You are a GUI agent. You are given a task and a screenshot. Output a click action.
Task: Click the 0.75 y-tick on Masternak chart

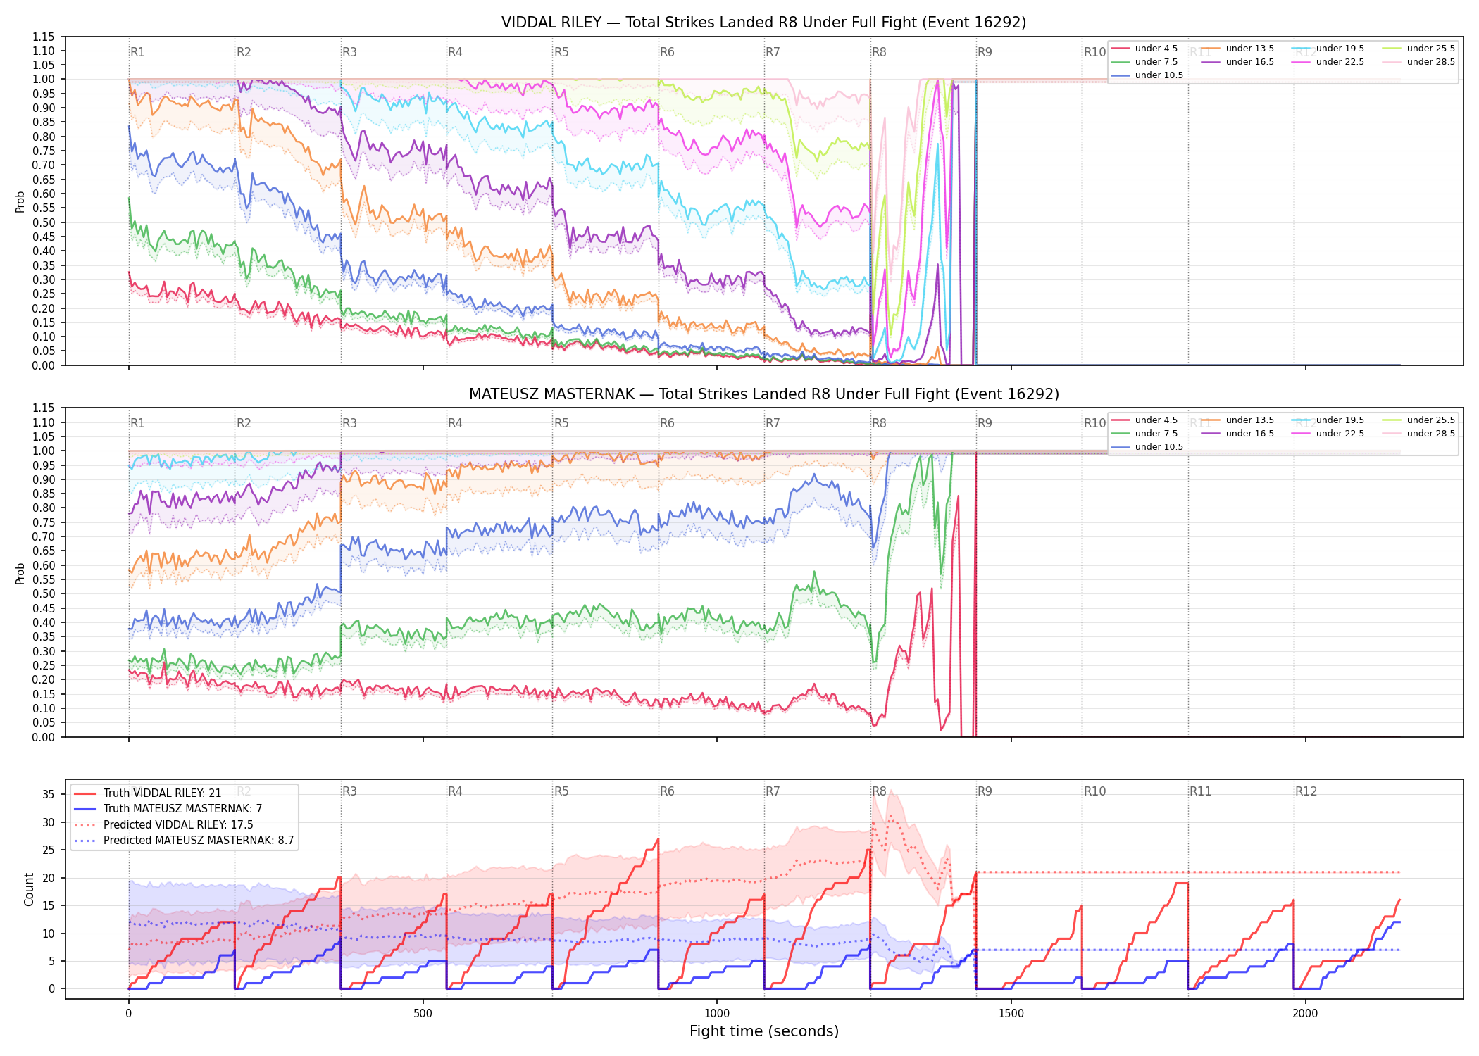click(x=44, y=522)
